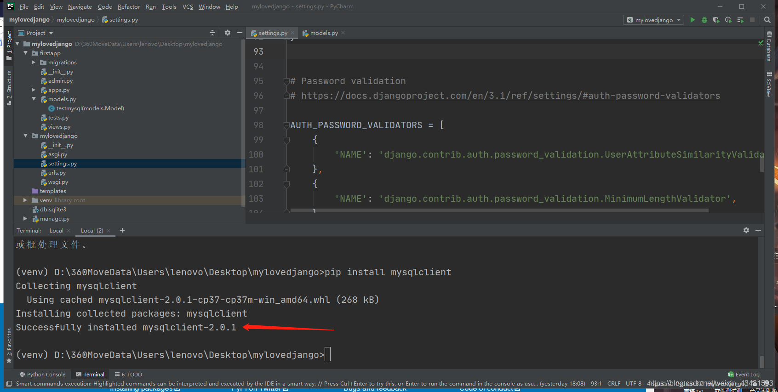Close the Local terminal tab

[x=69, y=231]
